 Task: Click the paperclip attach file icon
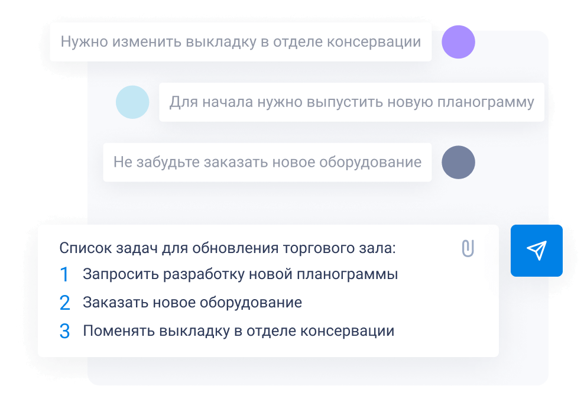click(468, 248)
